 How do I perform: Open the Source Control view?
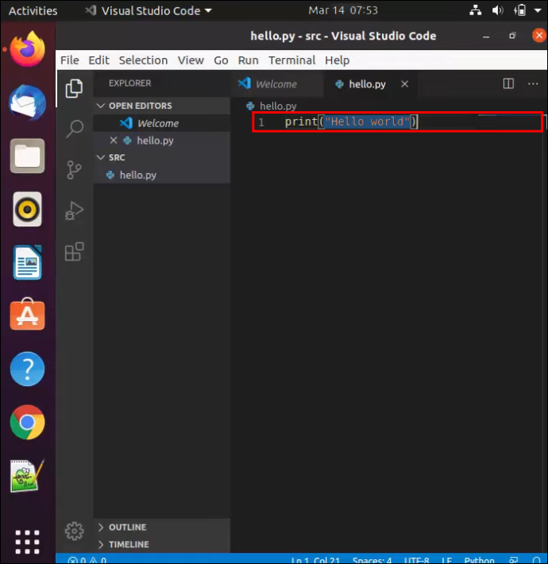coord(74,170)
